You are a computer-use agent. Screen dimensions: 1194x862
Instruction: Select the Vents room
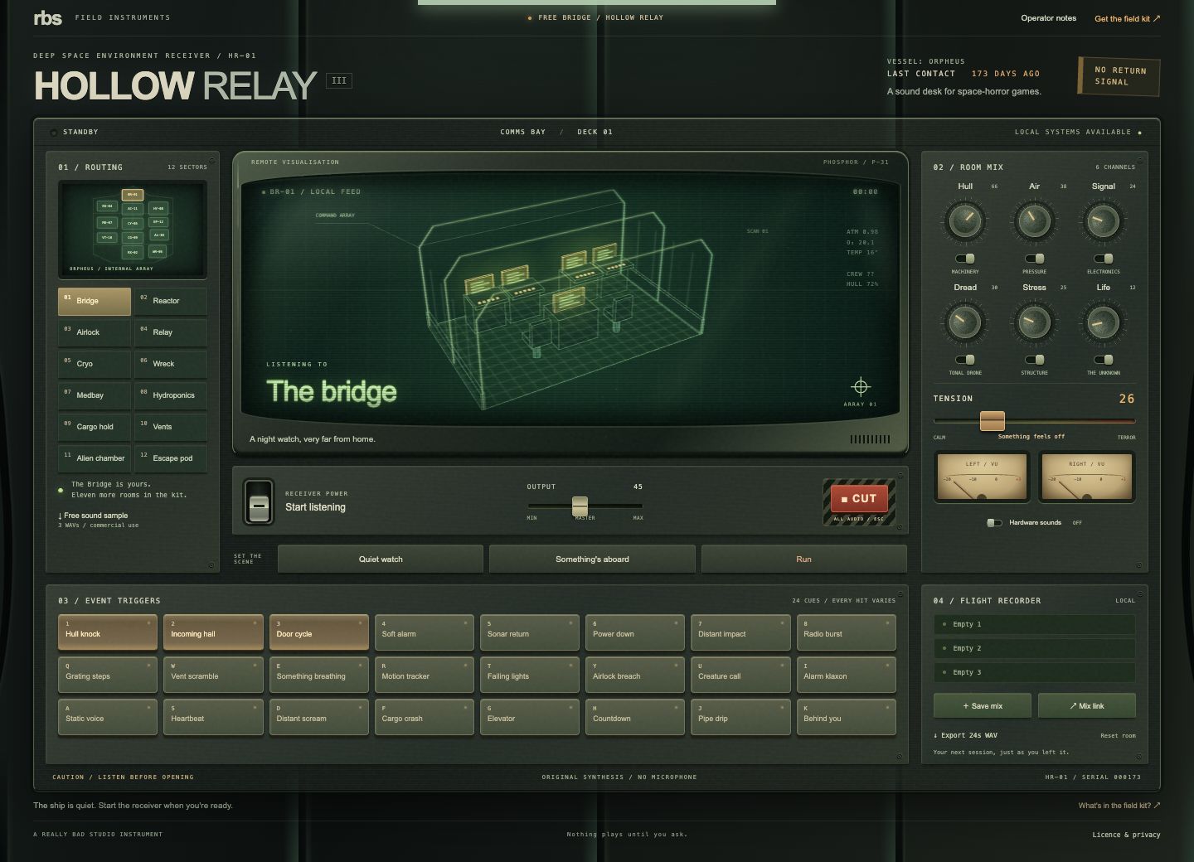[171, 427]
